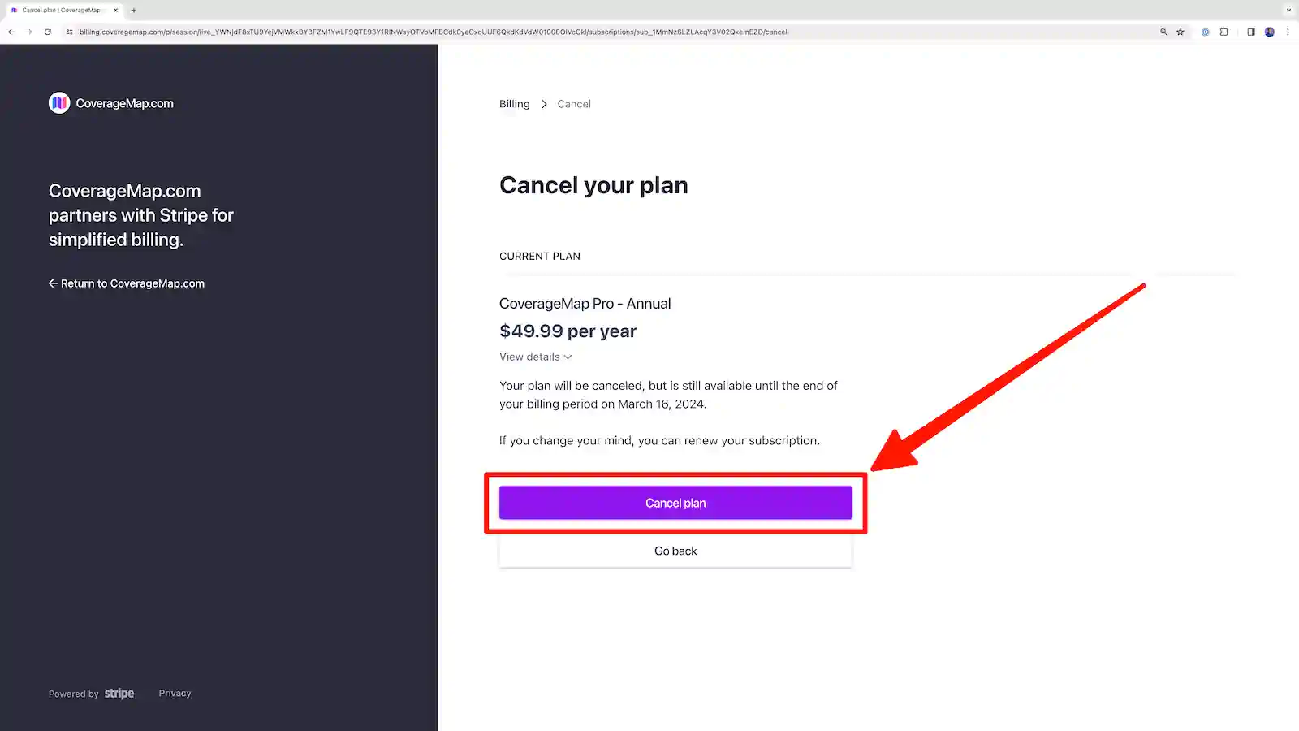The width and height of the screenshot is (1299, 731).
Task: Click the page zoom magnifier icon
Action: click(1163, 32)
